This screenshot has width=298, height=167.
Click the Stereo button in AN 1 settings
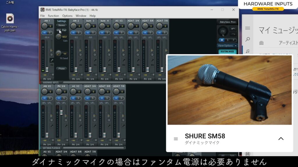(x=61, y=25)
